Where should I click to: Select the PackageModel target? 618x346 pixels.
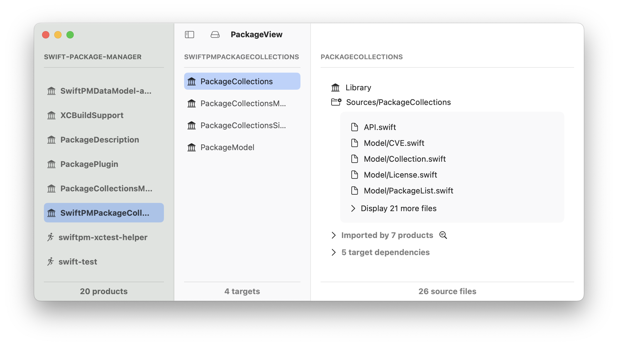[227, 147]
